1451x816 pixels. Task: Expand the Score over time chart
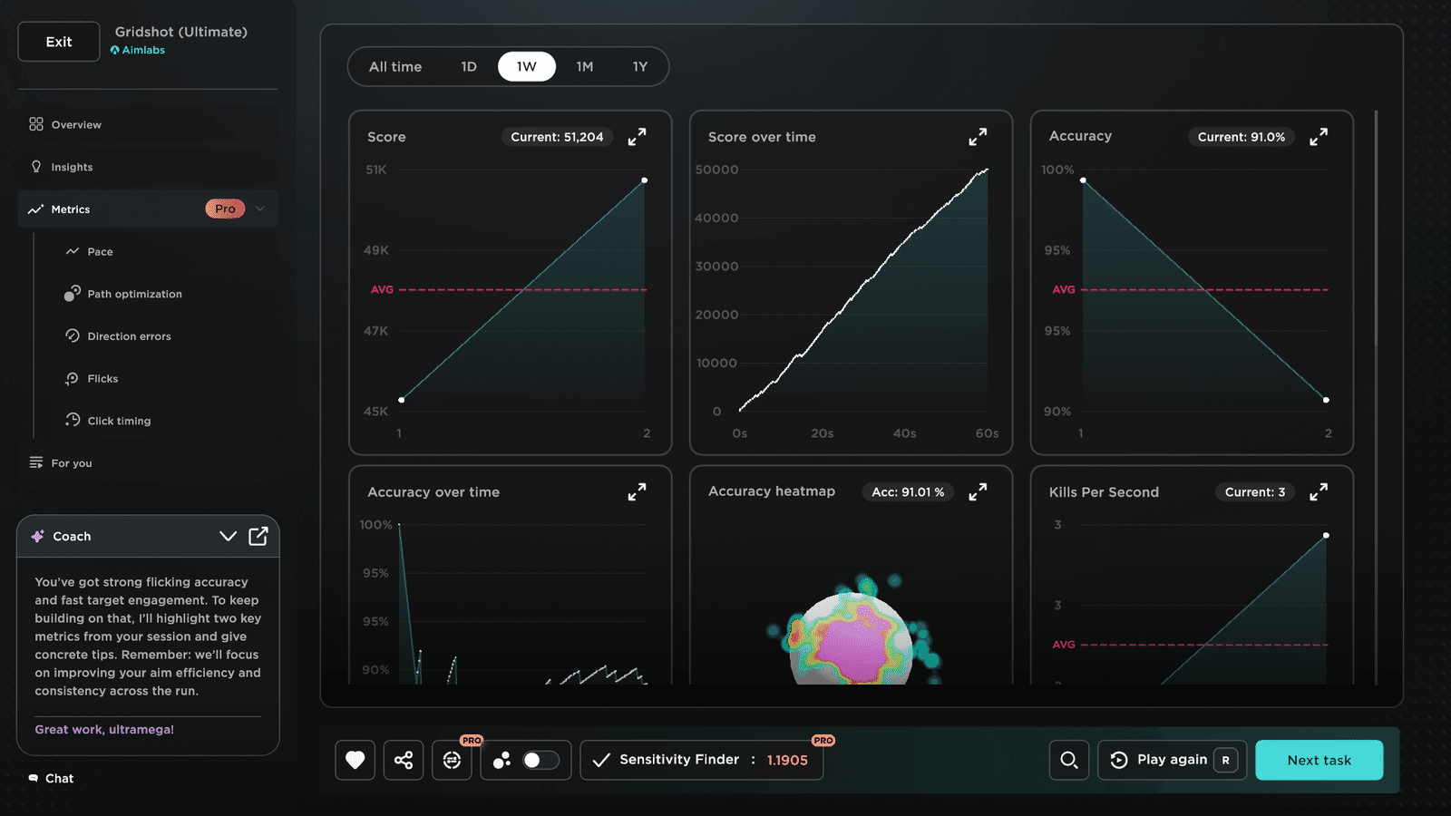click(x=978, y=137)
